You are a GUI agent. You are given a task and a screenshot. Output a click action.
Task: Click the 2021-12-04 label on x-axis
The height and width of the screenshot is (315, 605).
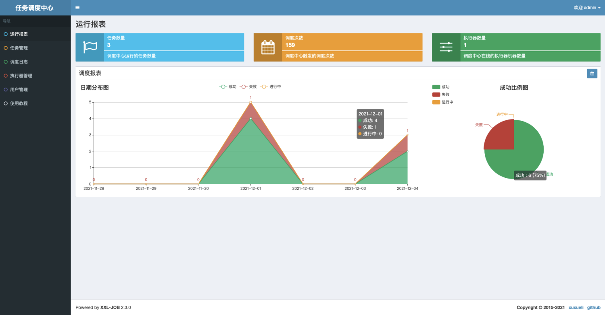407,188
